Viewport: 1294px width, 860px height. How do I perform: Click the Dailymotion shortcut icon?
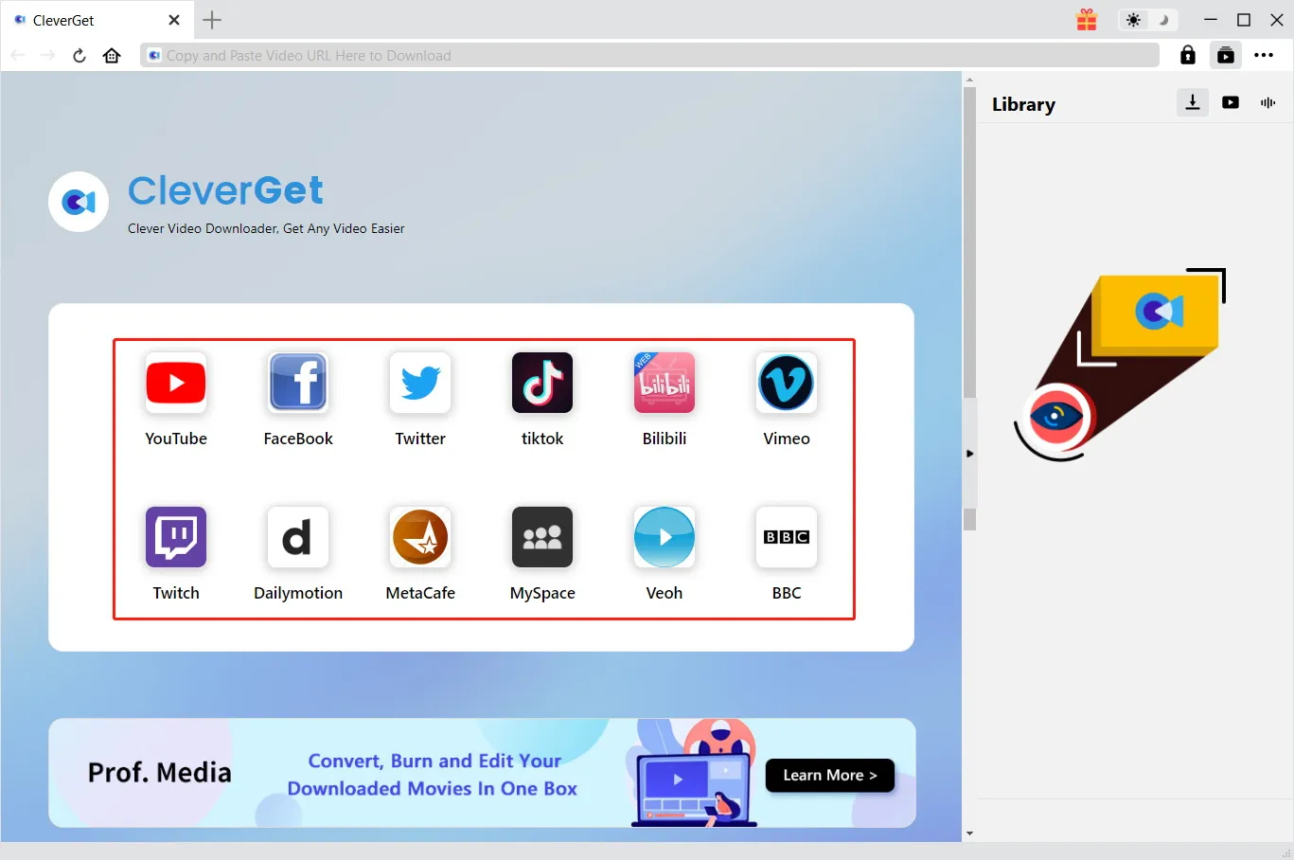(x=298, y=537)
